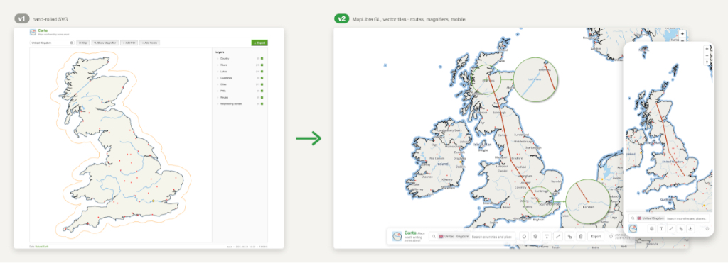This screenshot has width=728, height=263.
Task: Select the text T tool in v2 toolbar
Action: pyautogui.click(x=547, y=237)
